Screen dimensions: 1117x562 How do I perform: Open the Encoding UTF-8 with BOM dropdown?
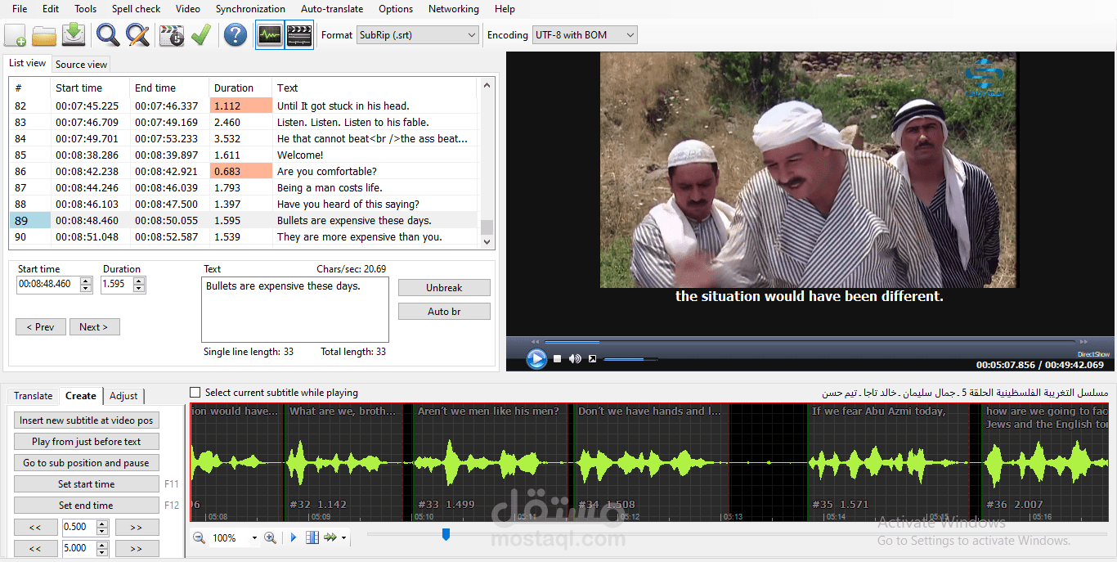point(585,35)
